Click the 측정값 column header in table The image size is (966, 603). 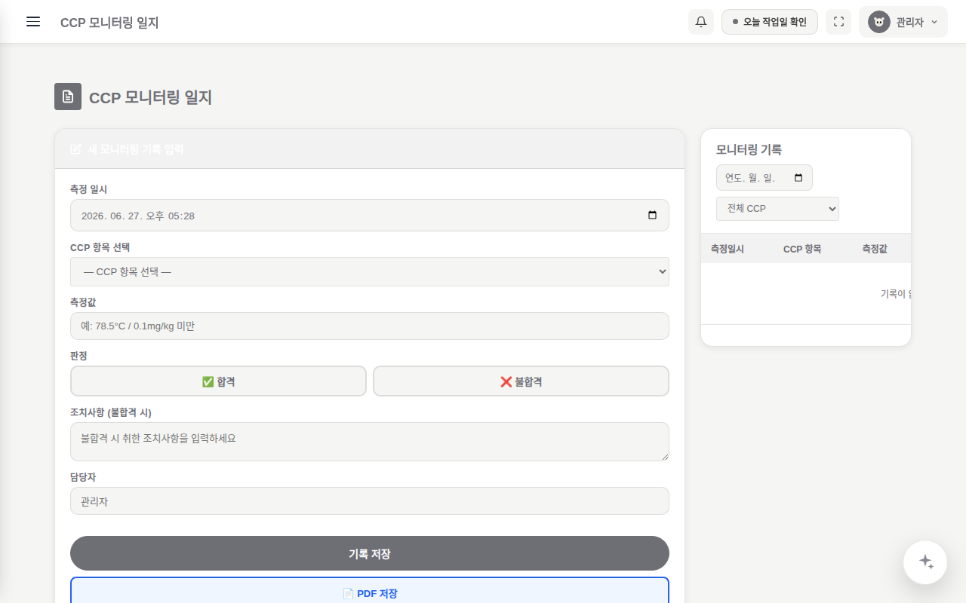(x=875, y=249)
